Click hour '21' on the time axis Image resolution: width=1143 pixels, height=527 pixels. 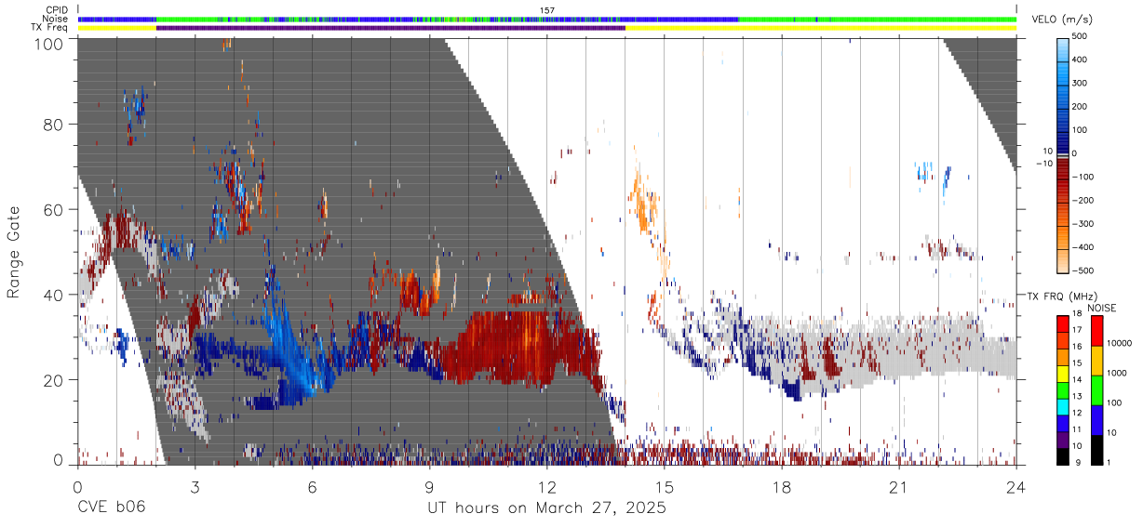[899, 486]
